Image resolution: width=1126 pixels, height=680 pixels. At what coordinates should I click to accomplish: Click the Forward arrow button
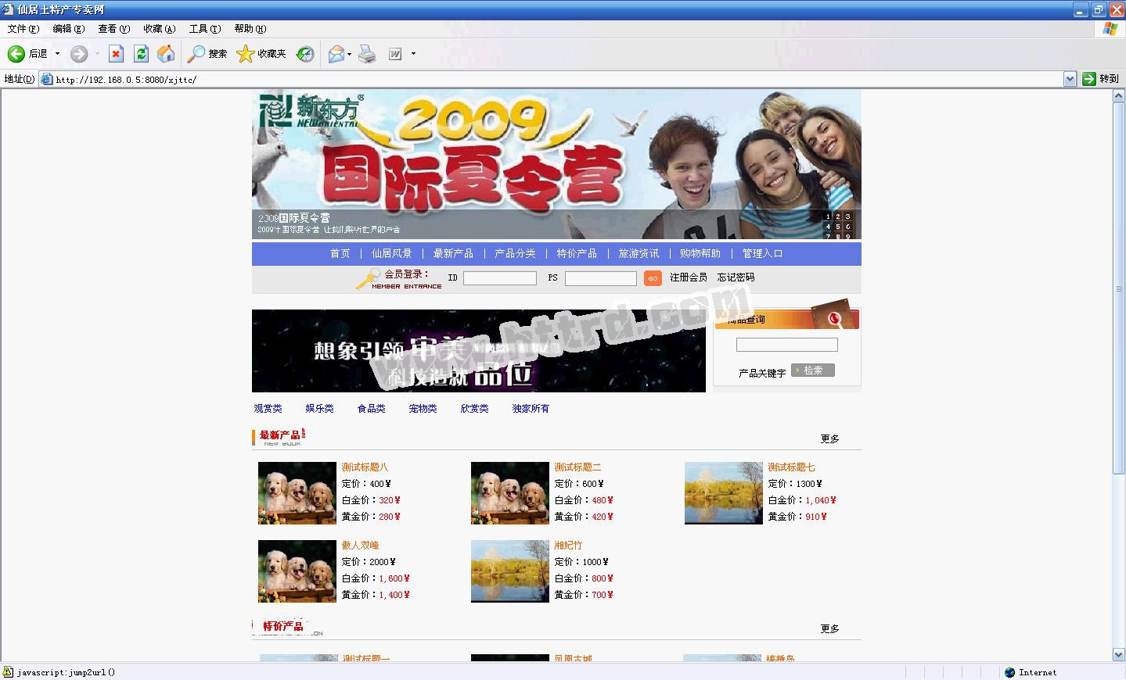(78, 53)
